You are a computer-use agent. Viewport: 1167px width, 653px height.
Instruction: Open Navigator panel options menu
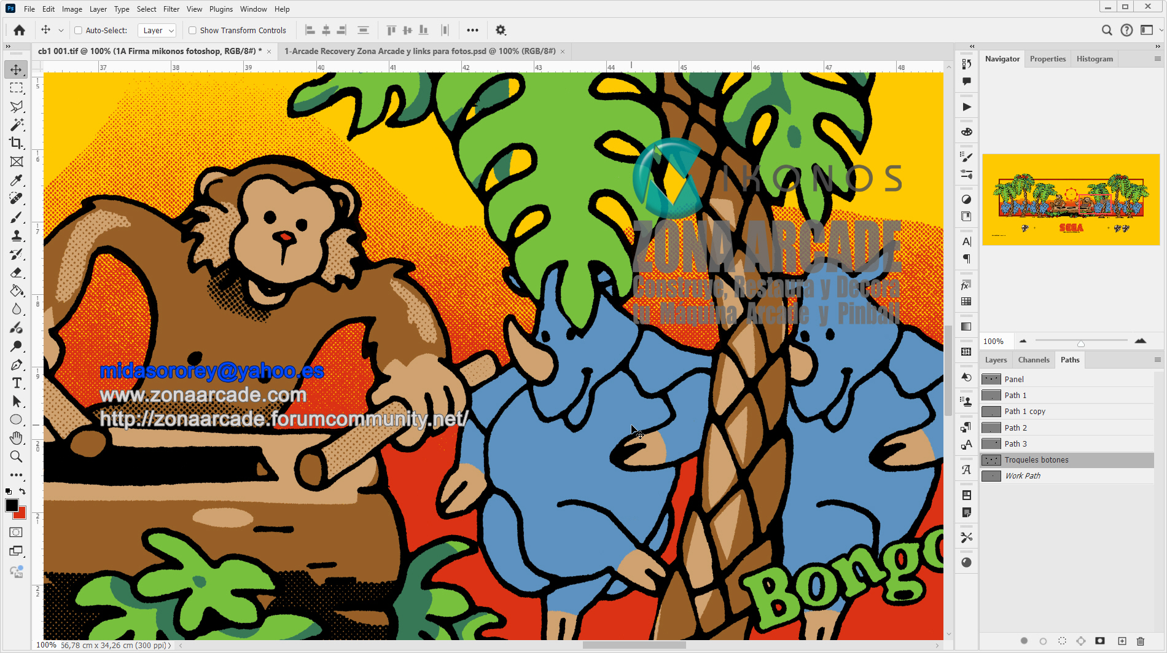[1158, 59]
